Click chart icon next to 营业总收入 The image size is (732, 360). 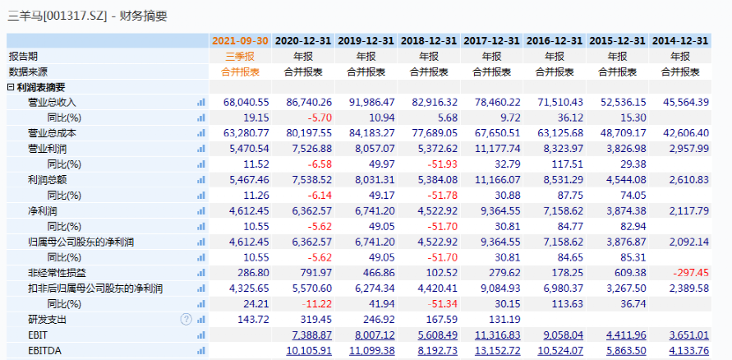(x=200, y=103)
